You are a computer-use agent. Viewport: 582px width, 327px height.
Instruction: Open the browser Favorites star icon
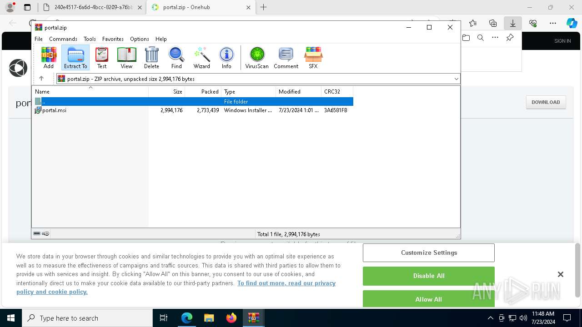(473, 23)
